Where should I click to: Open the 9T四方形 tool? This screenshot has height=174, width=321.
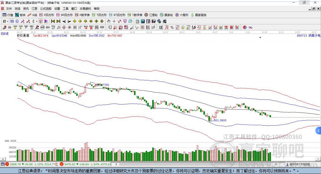tap(117, 15)
